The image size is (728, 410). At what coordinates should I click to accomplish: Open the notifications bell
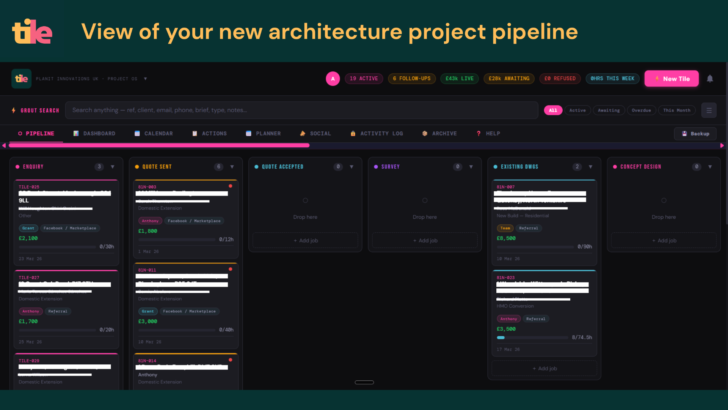[710, 79]
